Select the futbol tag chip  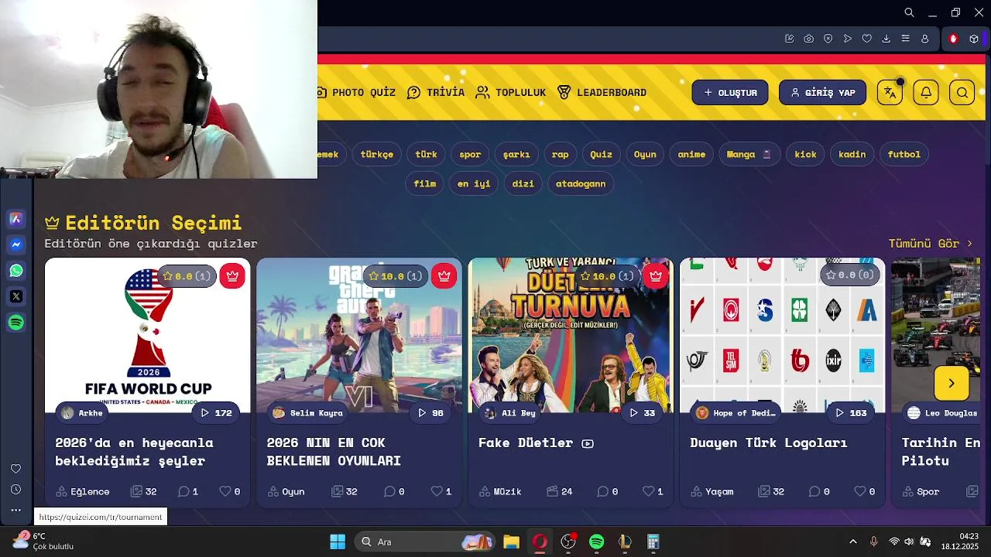pyautogui.click(x=904, y=155)
